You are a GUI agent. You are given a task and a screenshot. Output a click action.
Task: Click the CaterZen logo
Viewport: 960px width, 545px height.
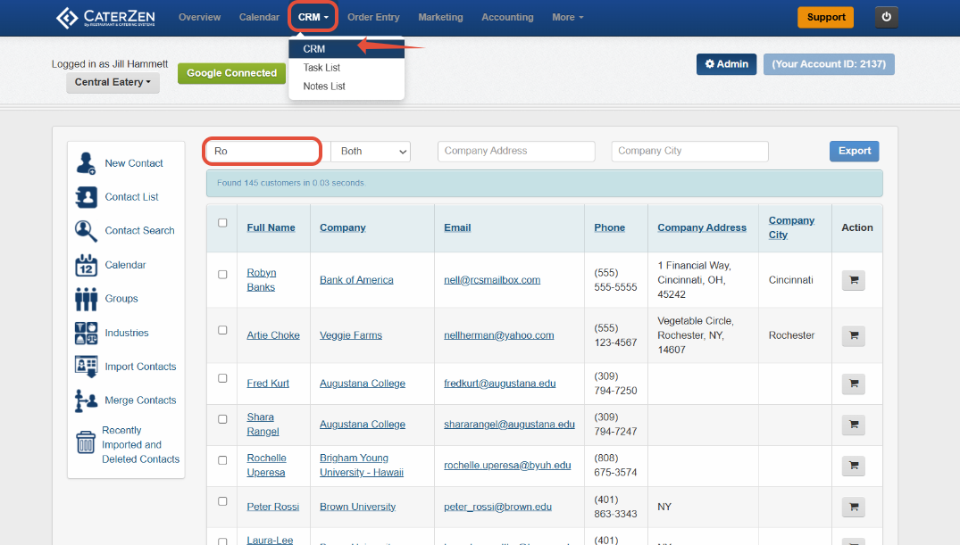[105, 18]
